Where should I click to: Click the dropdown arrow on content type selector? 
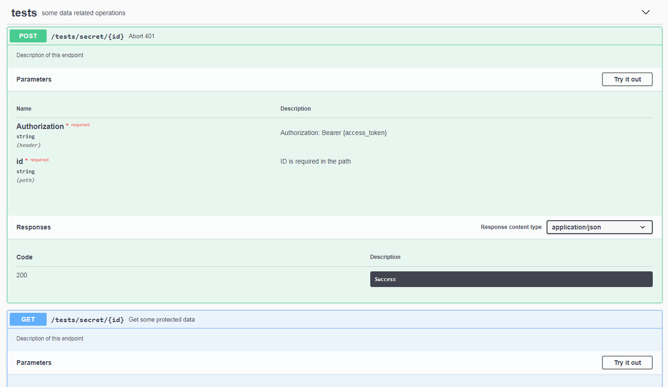(642, 227)
